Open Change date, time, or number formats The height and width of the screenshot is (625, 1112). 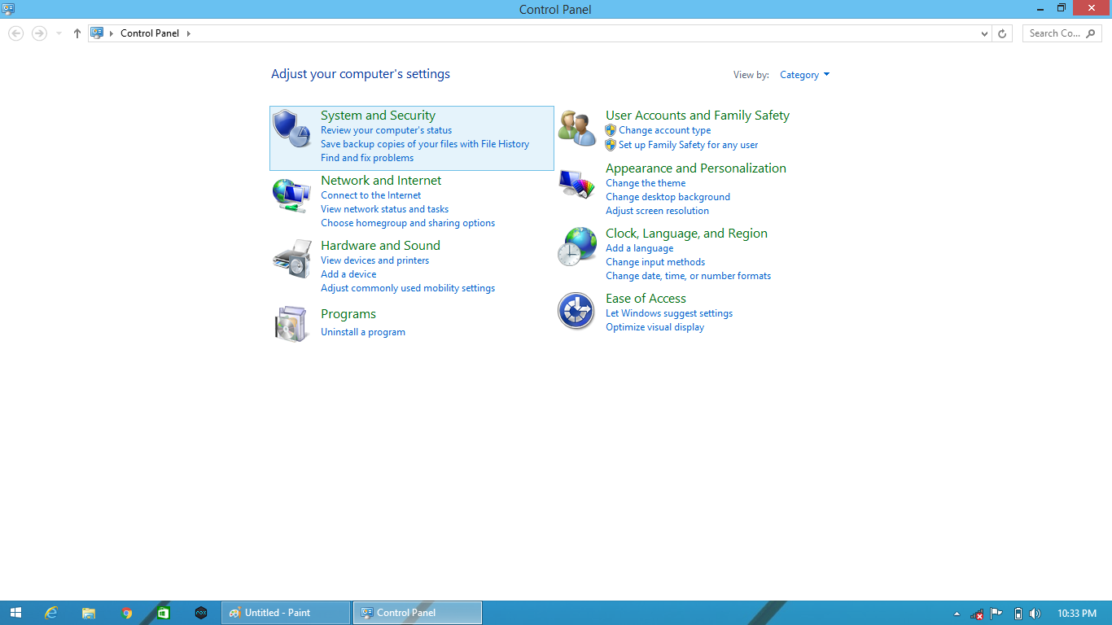[x=688, y=276]
